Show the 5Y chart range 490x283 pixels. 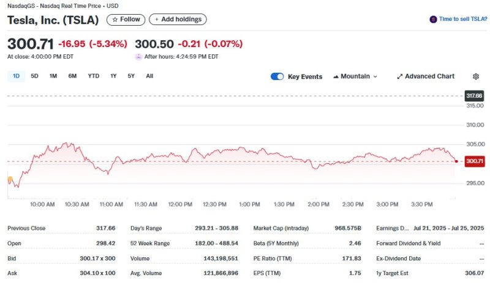(x=131, y=76)
